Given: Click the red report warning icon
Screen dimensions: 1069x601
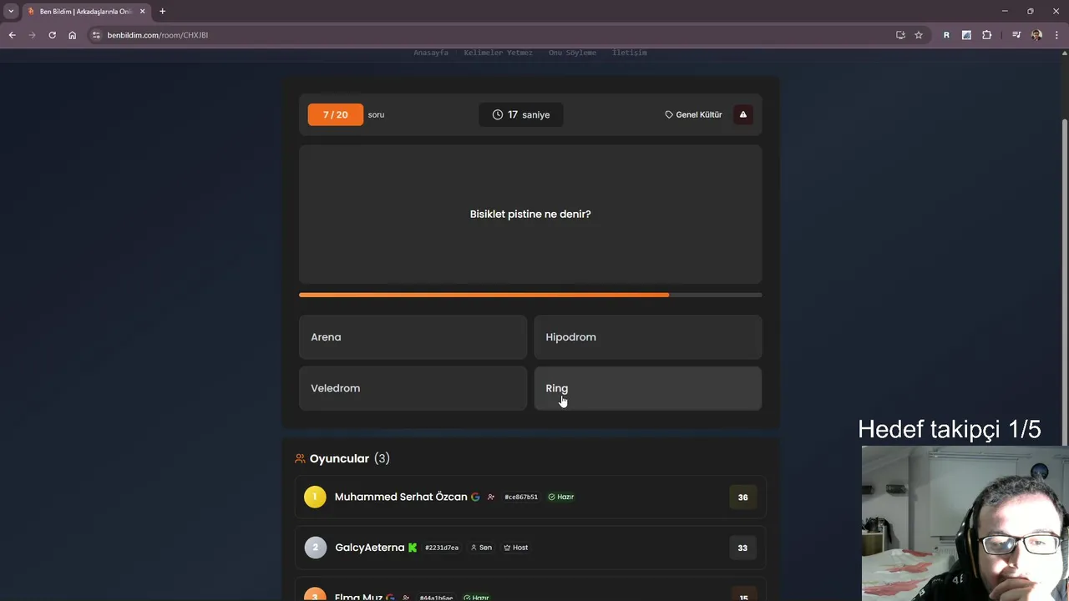Looking at the screenshot, I should point(743,114).
